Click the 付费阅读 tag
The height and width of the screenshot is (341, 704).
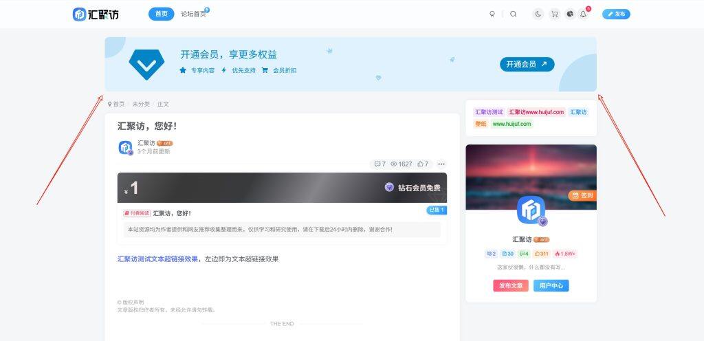coord(137,213)
